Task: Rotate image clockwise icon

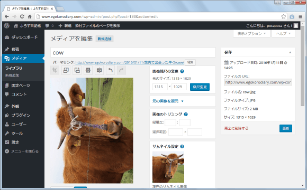Action: coord(77,70)
